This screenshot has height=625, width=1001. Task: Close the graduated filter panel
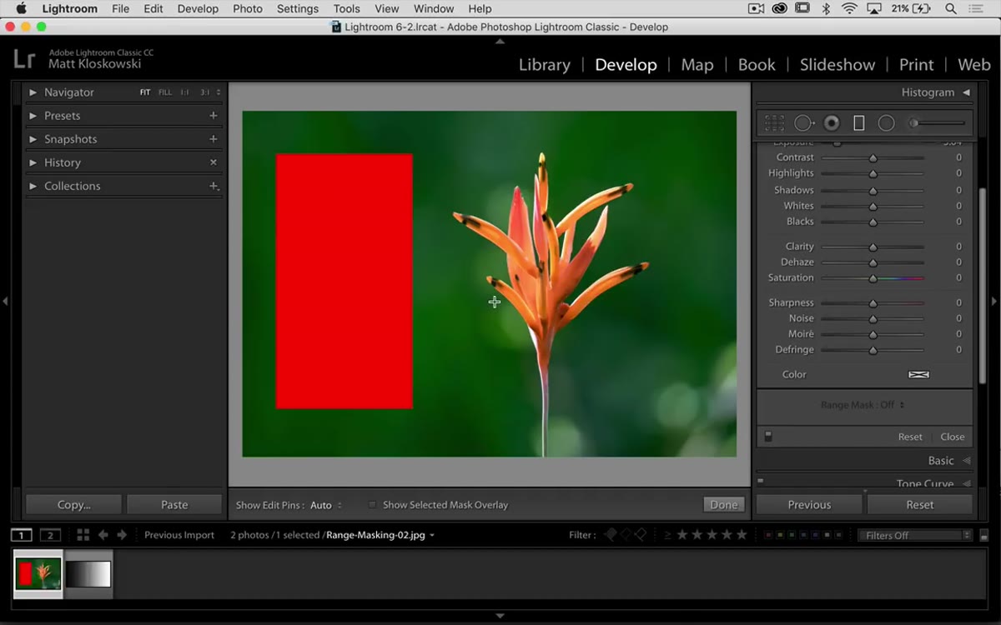coord(953,437)
